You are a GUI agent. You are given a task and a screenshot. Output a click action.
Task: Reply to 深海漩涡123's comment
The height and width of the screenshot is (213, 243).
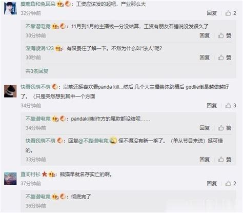pos(205,57)
